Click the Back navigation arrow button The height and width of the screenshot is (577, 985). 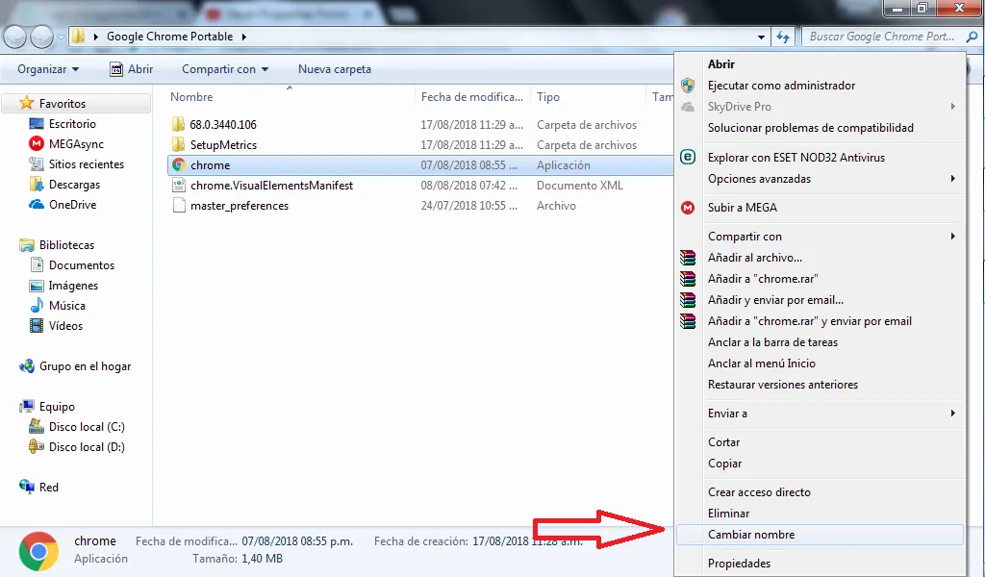tap(15, 38)
